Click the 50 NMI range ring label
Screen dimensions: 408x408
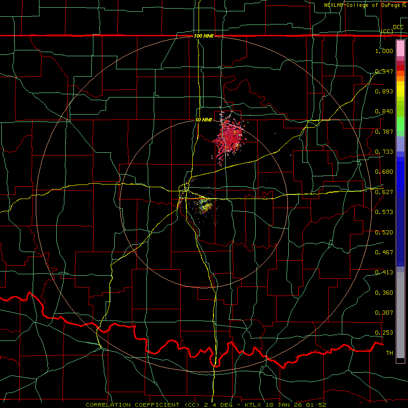tap(204, 120)
